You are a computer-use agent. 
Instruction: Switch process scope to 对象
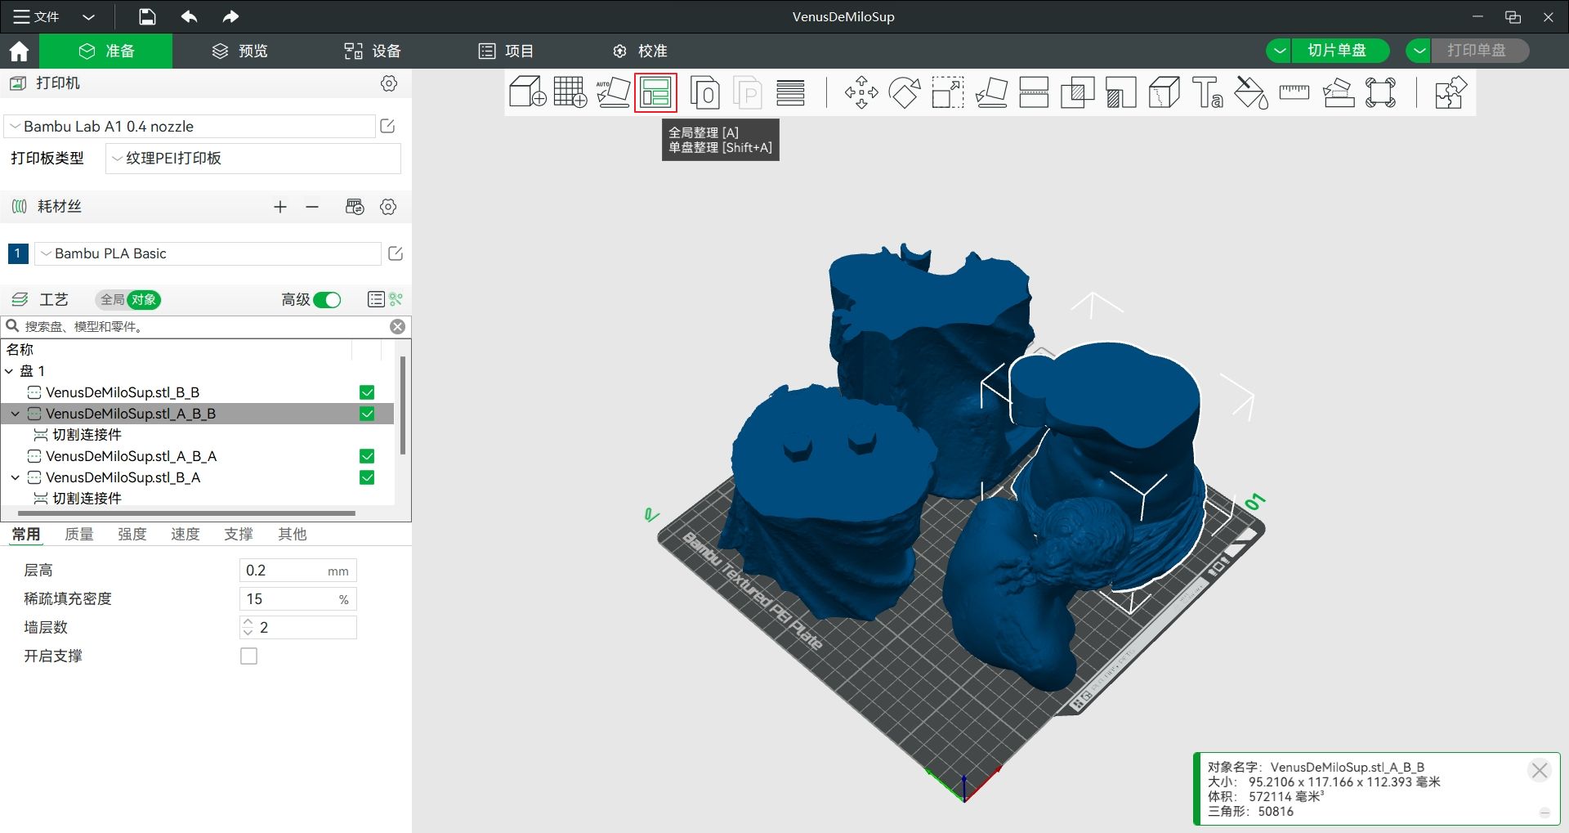pyautogui.click(x=144, y=300)
